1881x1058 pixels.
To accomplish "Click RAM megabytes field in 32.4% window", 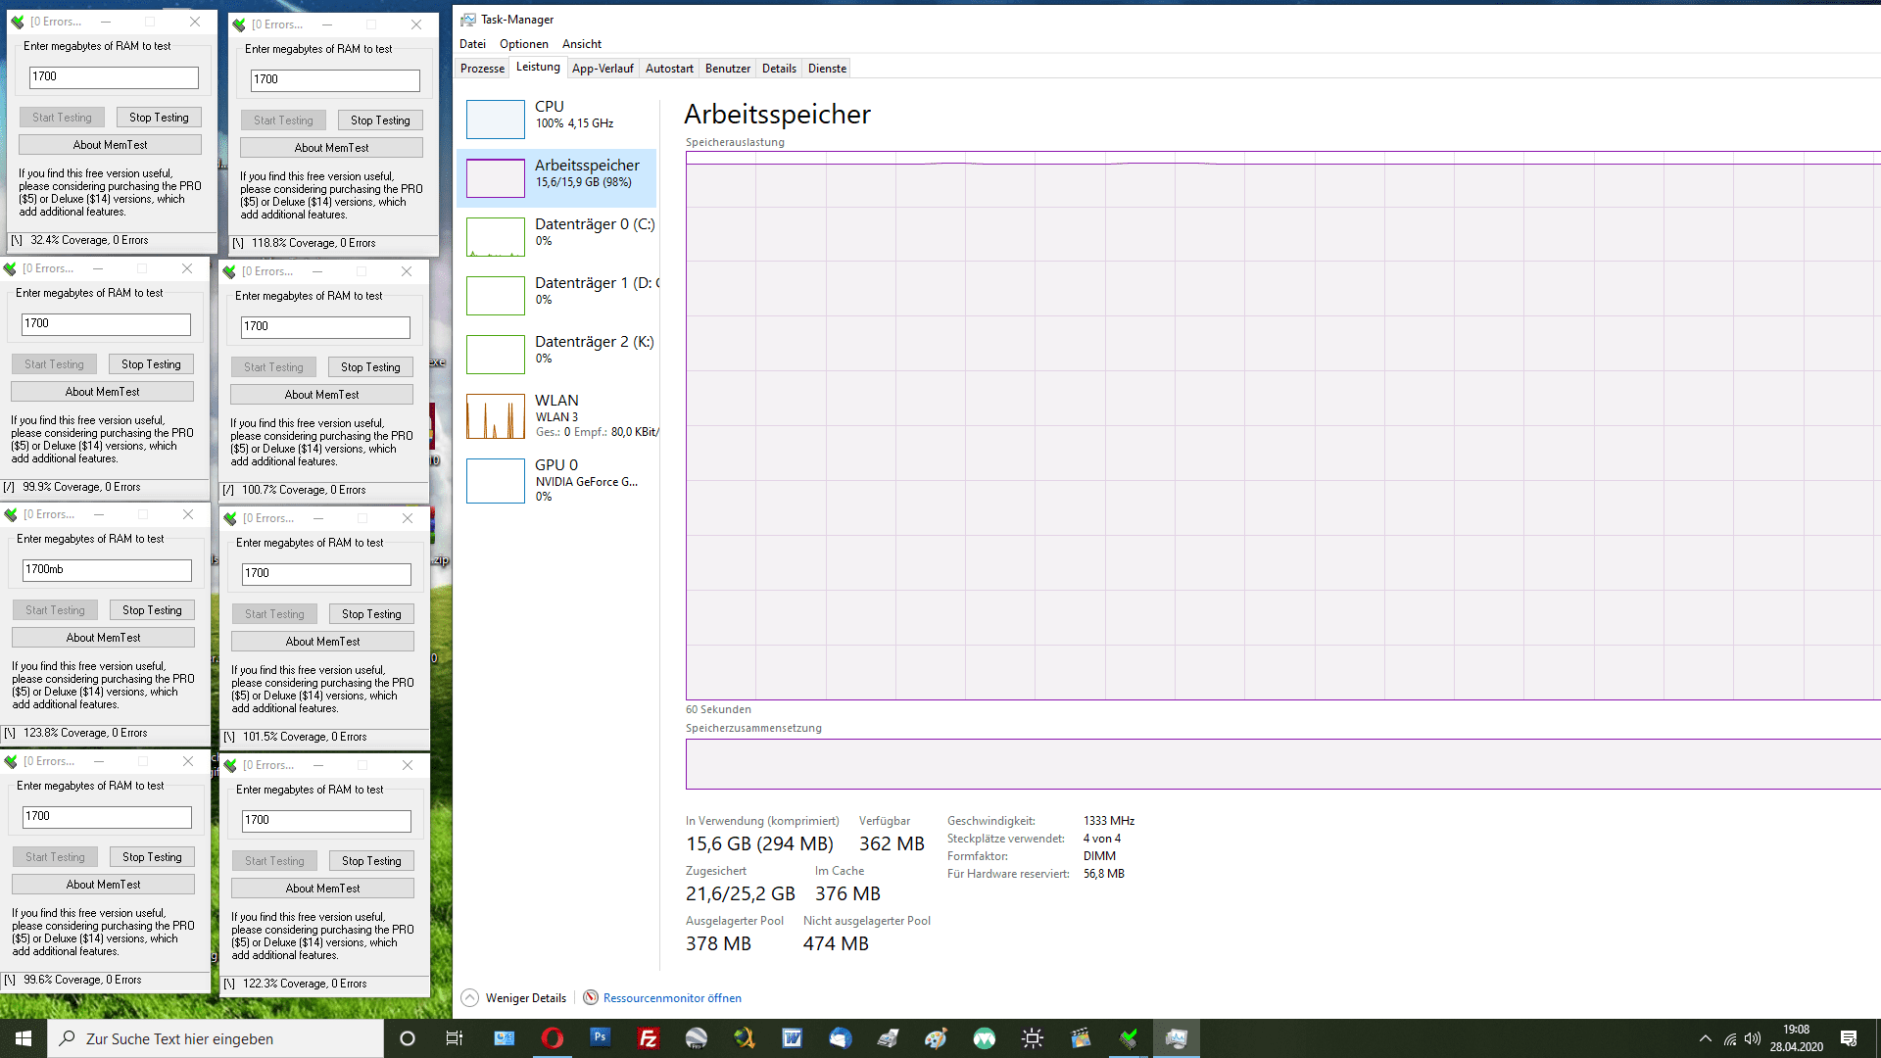I will coord(114,77).
